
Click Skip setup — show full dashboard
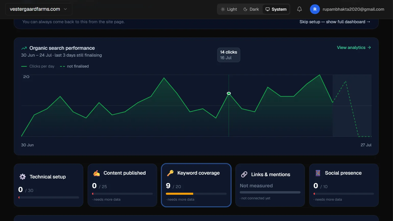click(x=335, y=22)
